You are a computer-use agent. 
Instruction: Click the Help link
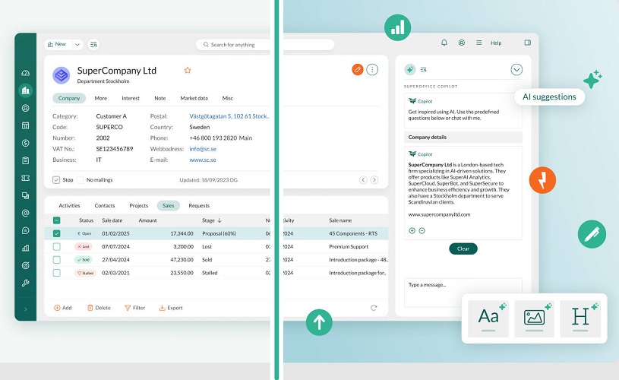click(496, 43)
